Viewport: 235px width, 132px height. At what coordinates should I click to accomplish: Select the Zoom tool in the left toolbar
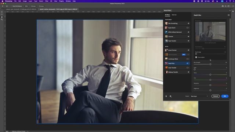[2, 19]
